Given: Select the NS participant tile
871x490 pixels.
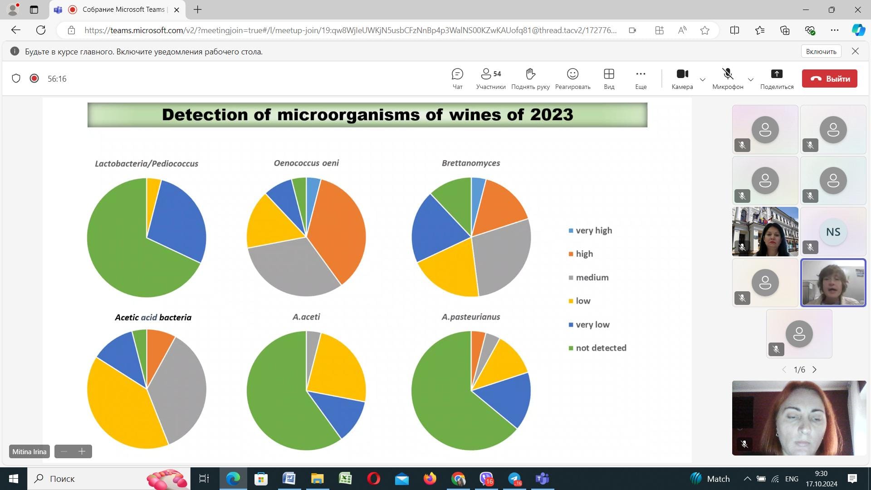Looking at the screenshot, I should 833,232.
